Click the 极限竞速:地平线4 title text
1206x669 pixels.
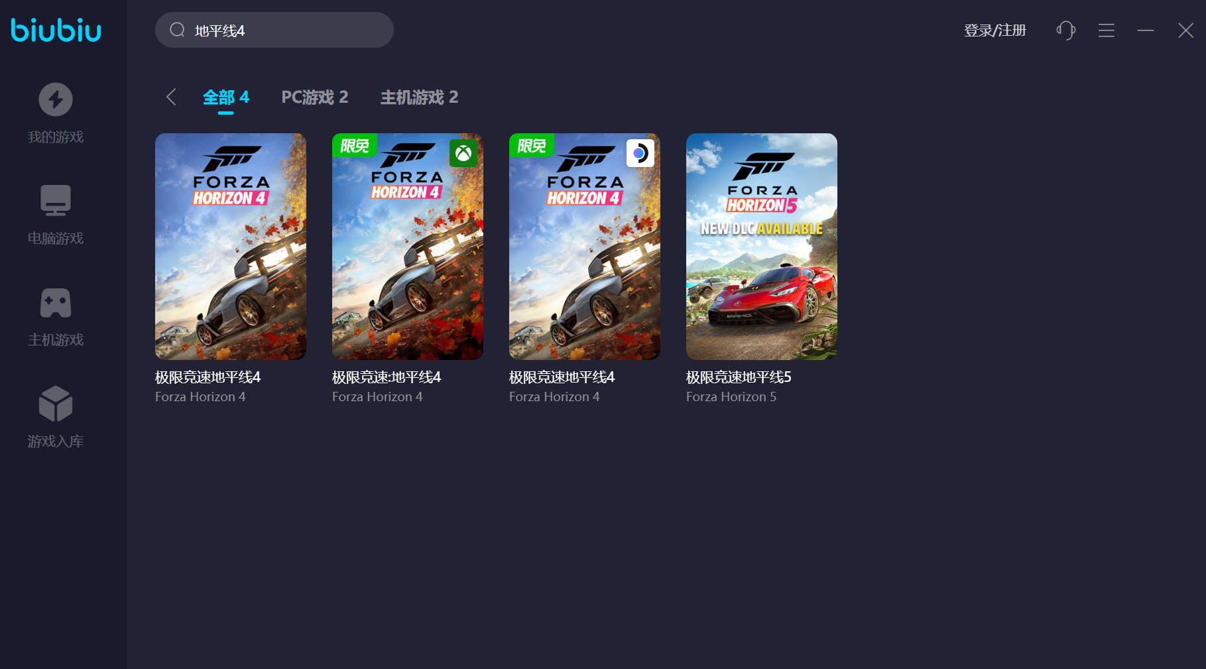(x=387, y=377)
